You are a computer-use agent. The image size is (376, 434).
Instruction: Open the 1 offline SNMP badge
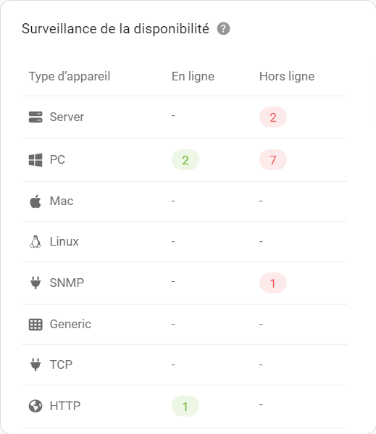(273, 283)
